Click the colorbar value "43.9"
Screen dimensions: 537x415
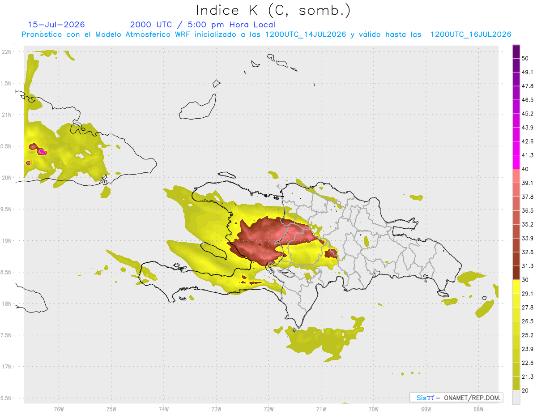coord(528,128)
